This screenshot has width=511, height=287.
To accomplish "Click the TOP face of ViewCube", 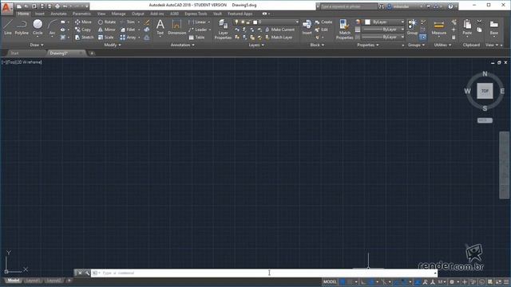I will pyautogui.click(x=485, y=91).
